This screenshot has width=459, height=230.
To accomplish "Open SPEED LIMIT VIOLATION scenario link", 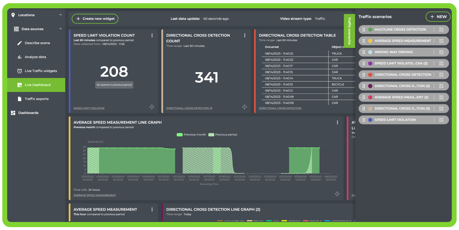I will (89, 108).
